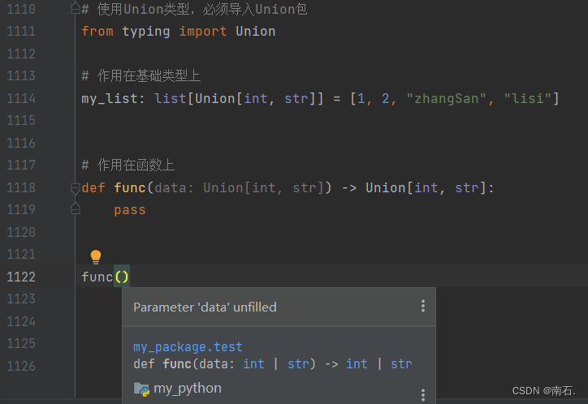This screenshot has height=404, width=588.
Task: Click the 'func' name in the def on line 1118
Action: tap(130, 187)
